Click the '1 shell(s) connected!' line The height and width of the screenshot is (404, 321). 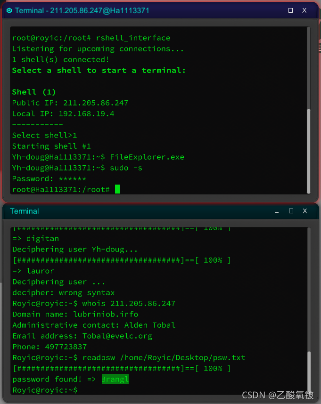click(x=61, y=59)
